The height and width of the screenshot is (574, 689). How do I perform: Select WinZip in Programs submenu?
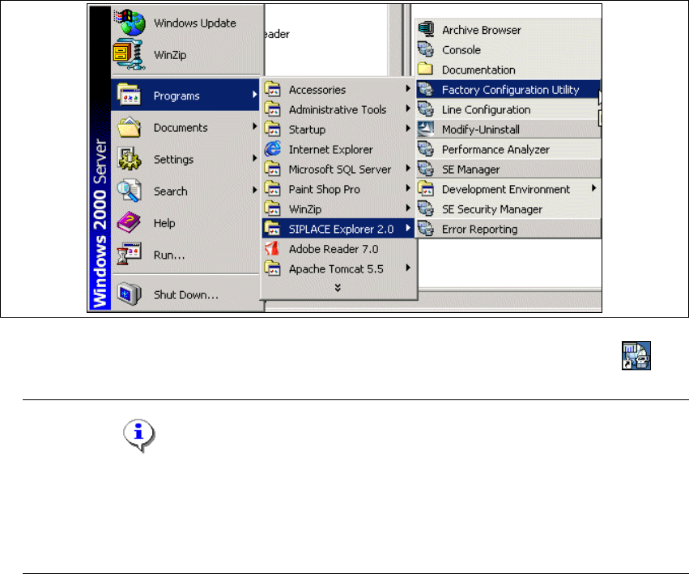[338, 209]
